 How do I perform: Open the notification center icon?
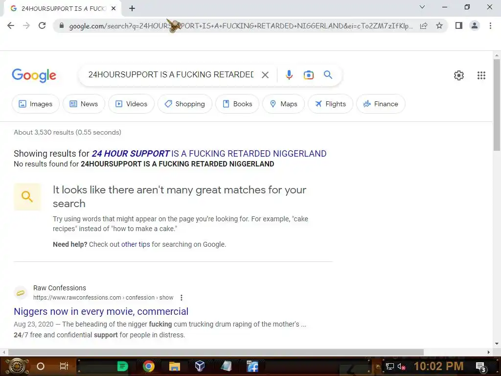480,367
